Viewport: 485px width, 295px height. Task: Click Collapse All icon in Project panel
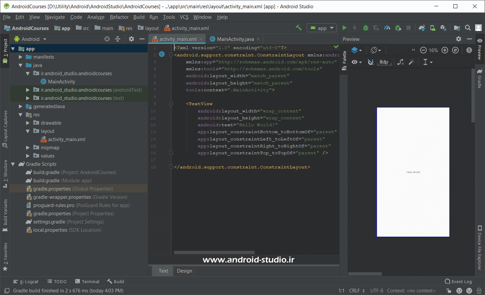pyautogui.click(x=118, y=39)
